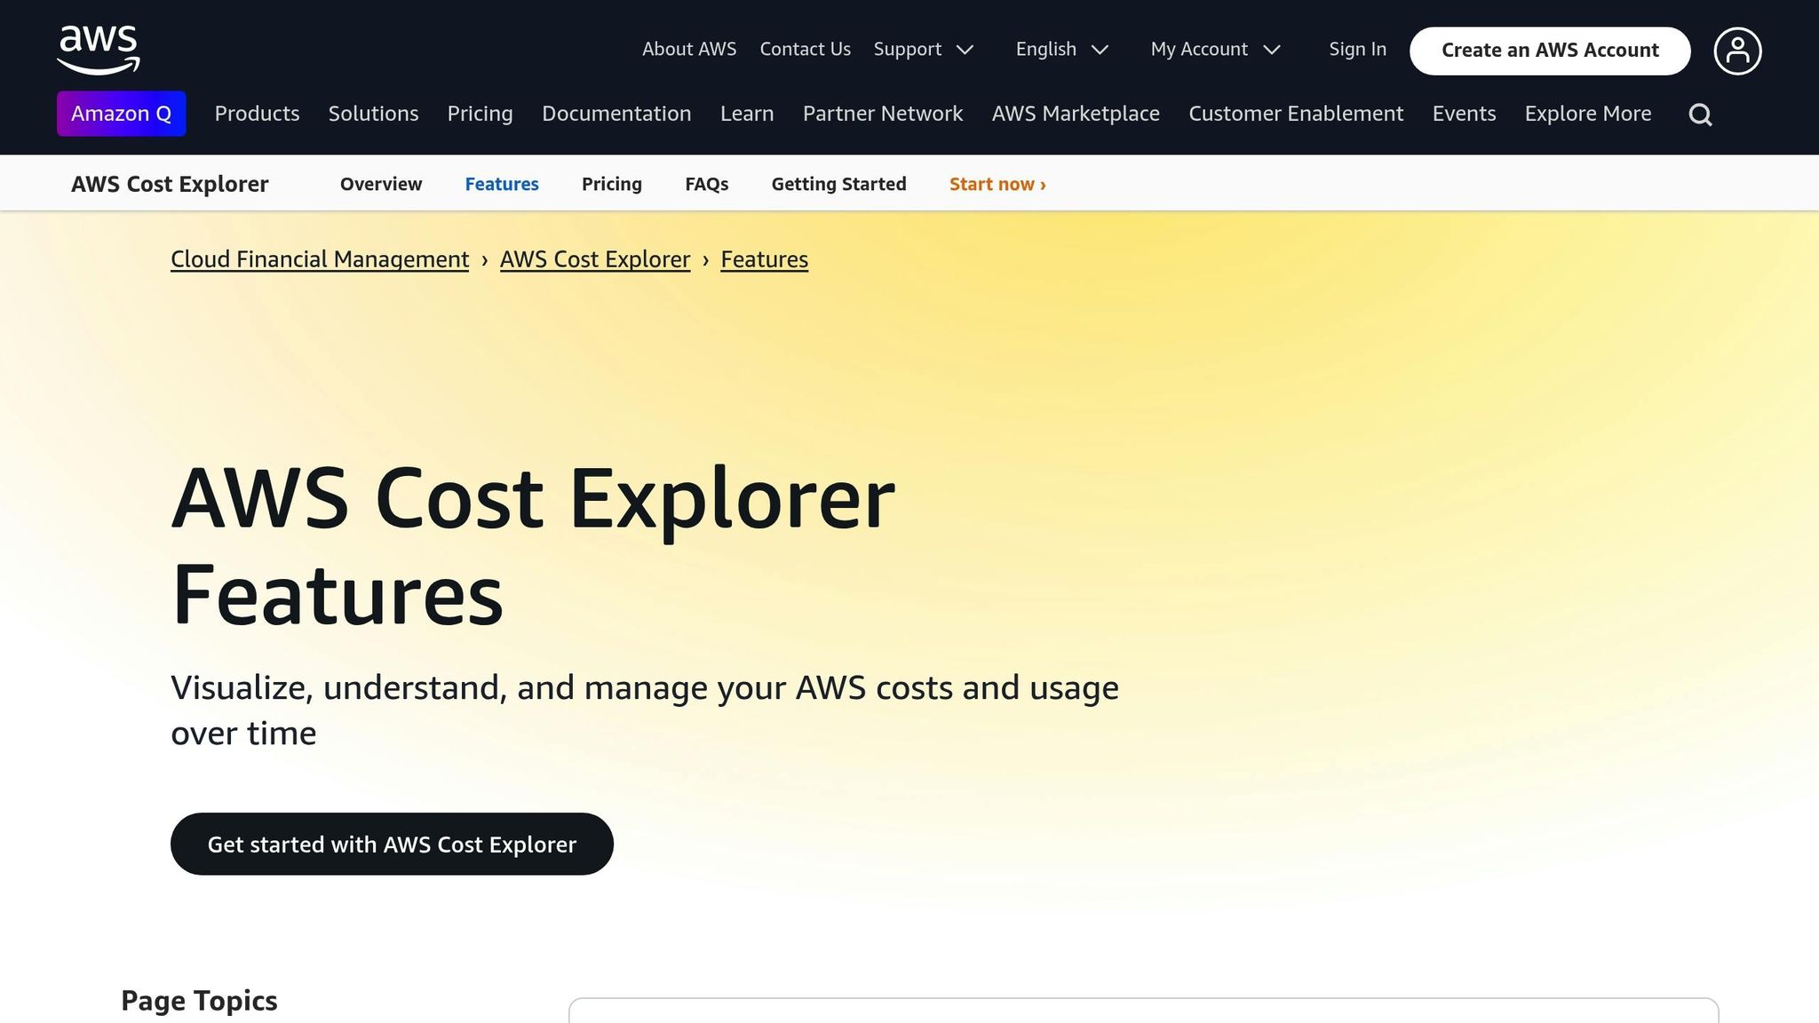Image resolution: width=1819 pixels, height=1023 pixels.
Task: Follow the Cloud Financial Management breadcrumb
Action: pos(320,259)
